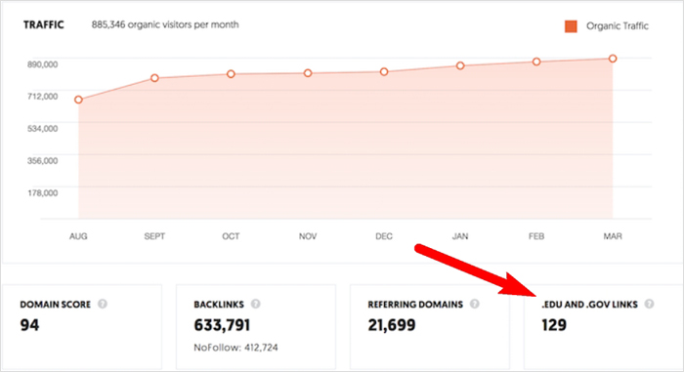The width and height of the screenshot is (684, 372).
Task: Click the MAR data point at chart end
Action: (x=613, y=59)
